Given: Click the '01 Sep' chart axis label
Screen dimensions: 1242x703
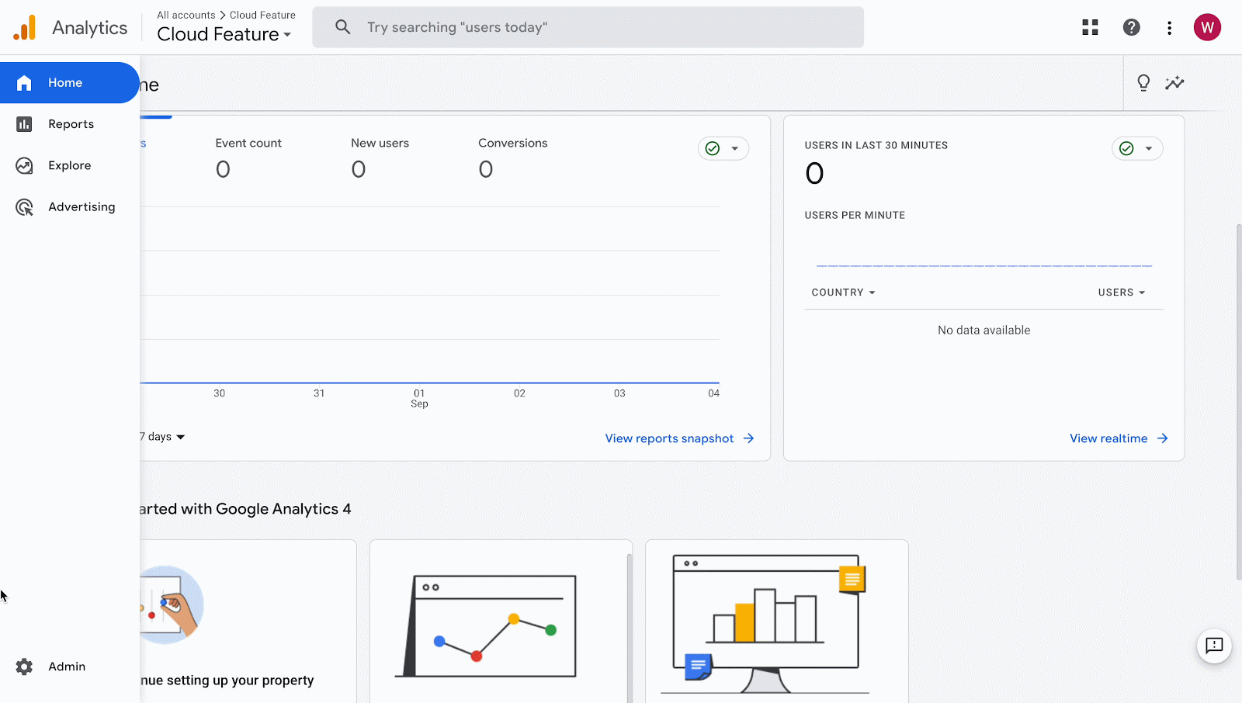Looking at the screenshot, I should (419, 398).
